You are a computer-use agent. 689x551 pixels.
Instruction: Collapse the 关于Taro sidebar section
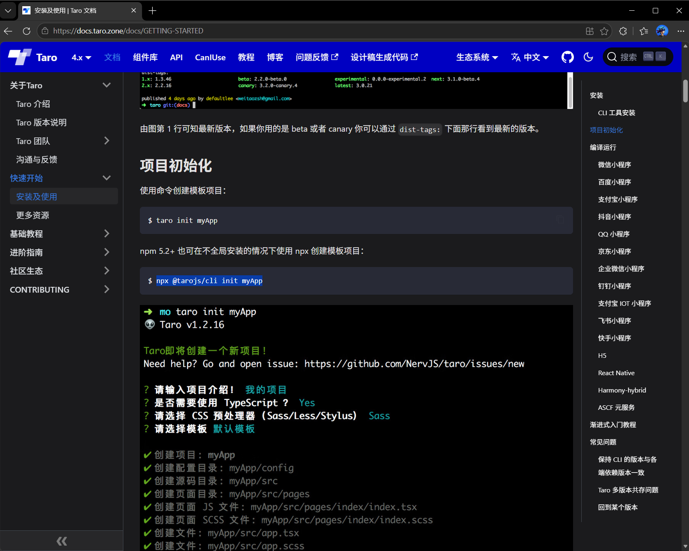click(106, 85)
